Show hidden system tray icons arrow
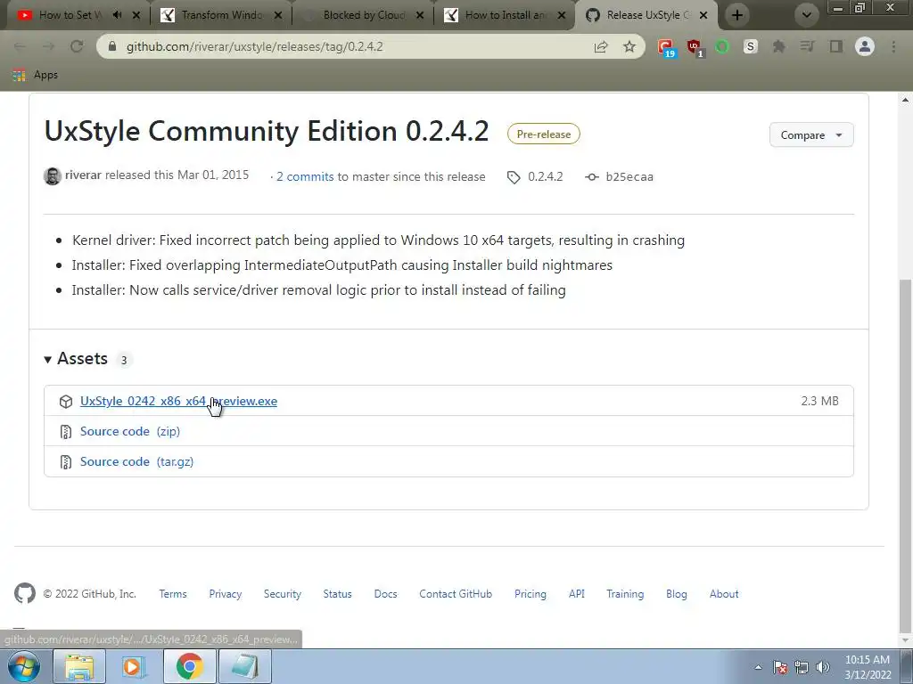The width and height of the screenshot is (913, 684). click(758, 667)
